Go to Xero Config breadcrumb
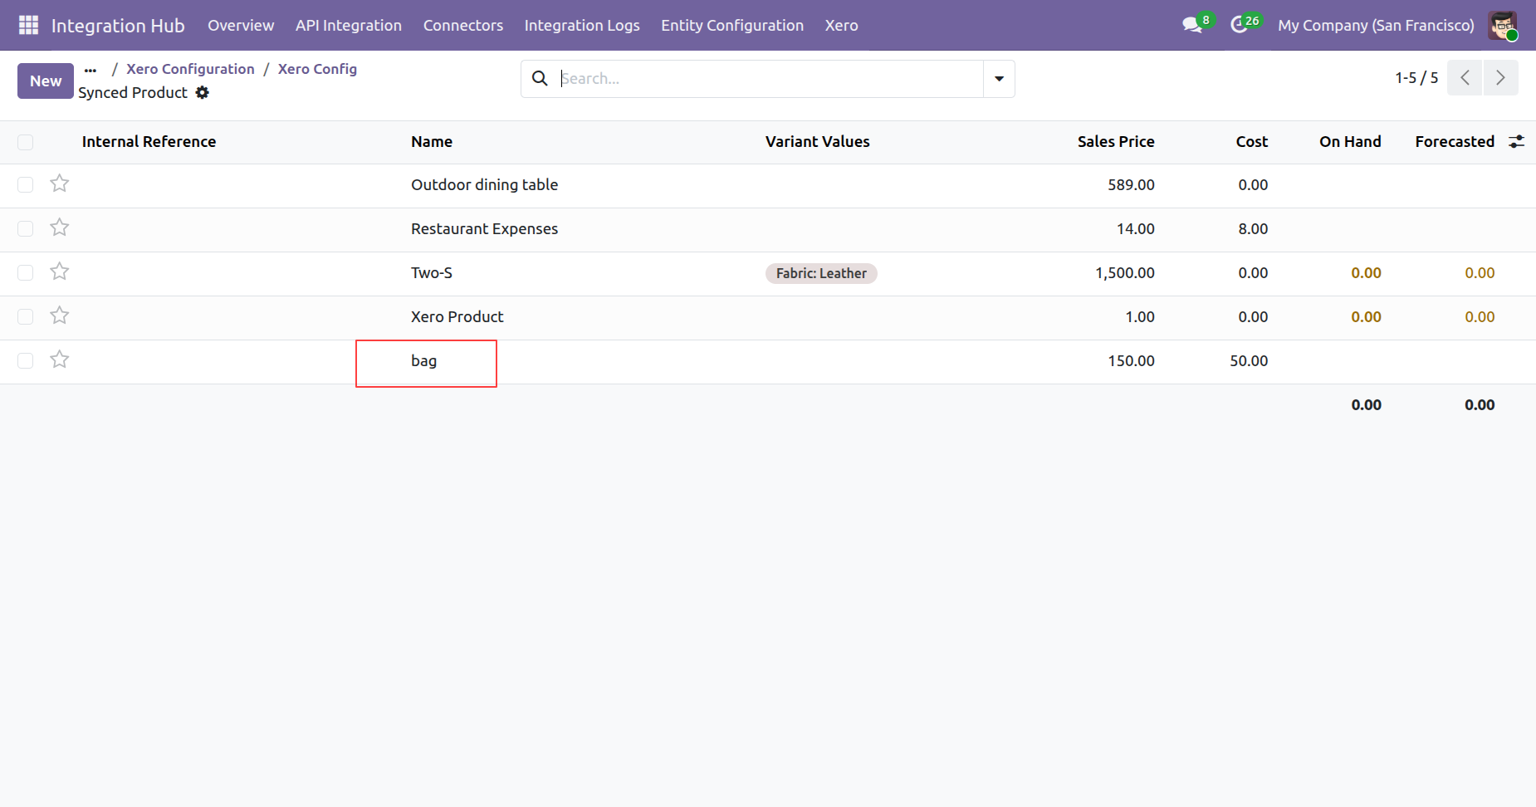The image size is (1536, 807). coord(317,69)
